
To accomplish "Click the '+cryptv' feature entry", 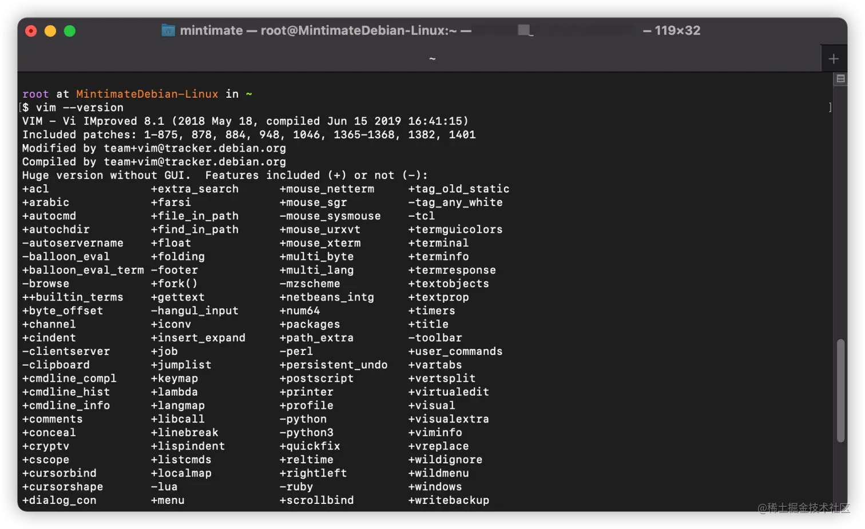I will [x=46, y=446].
